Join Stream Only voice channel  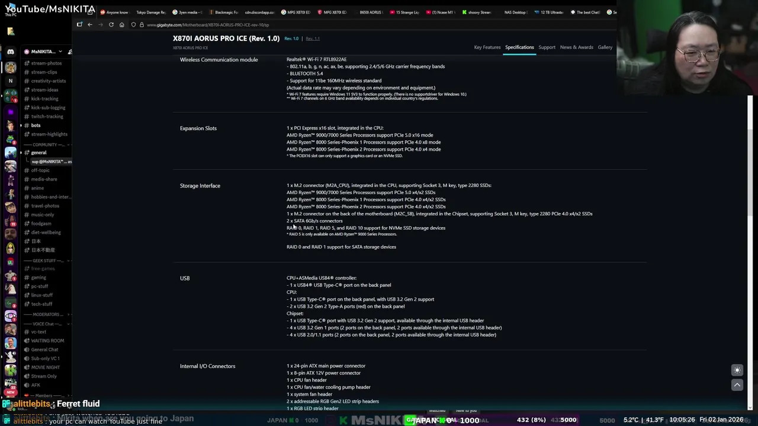point(44,376)
